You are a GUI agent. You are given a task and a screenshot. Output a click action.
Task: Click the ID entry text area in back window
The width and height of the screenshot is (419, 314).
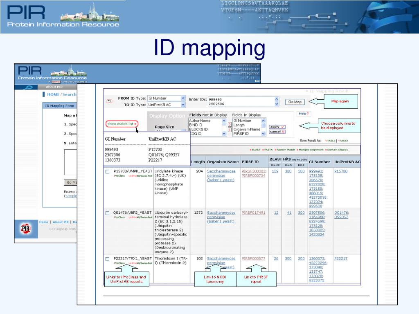point(70,162)
